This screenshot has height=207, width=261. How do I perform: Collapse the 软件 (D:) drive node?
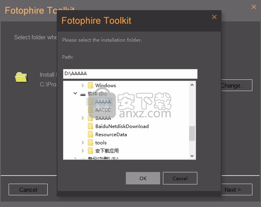(75, 93)
